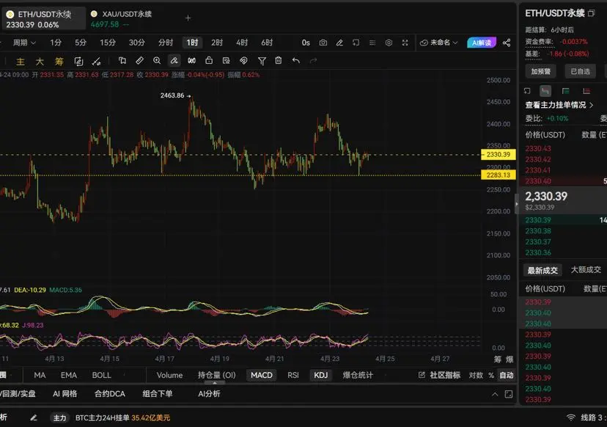
Task: Select the pencil draw tool in top bar
Action: pos(339,43)
